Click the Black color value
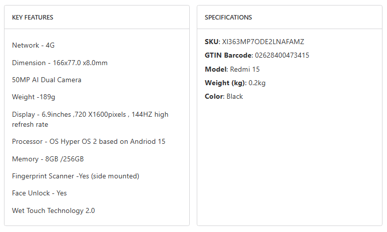This screenshot has width=387, height=232. 234,96
